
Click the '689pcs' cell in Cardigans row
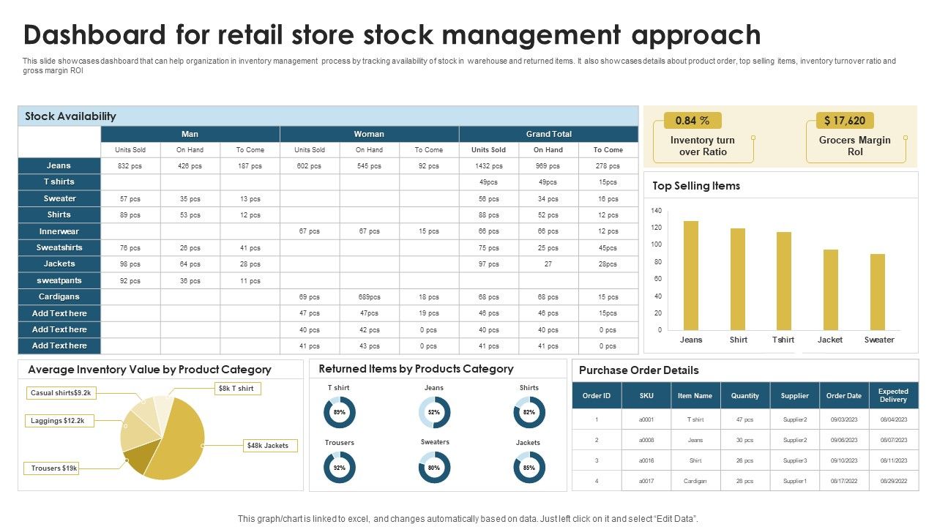pos(369,297)
